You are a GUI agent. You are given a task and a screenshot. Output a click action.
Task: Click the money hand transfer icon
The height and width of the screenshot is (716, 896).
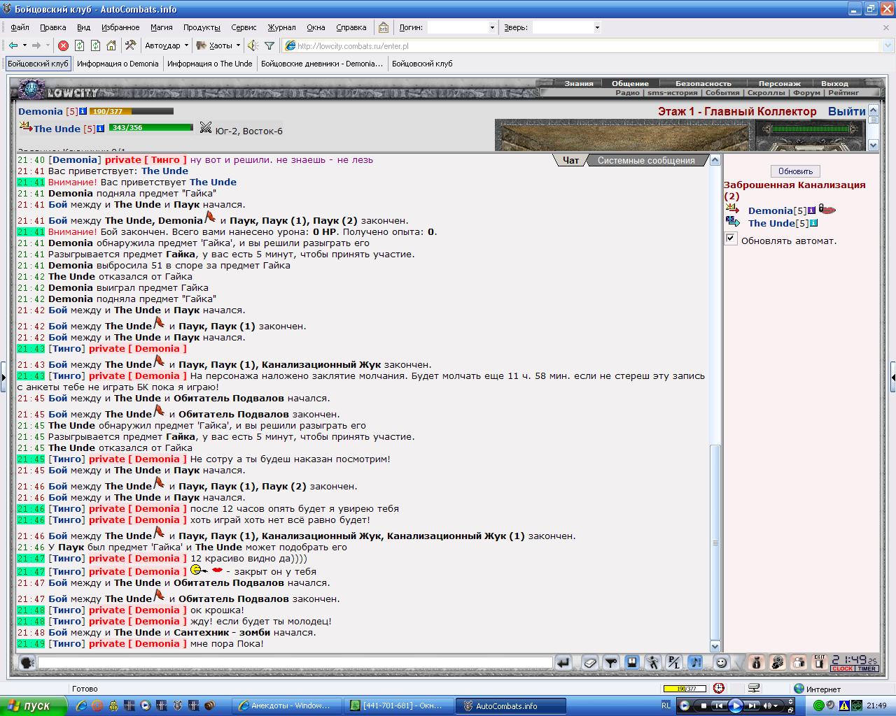(777, 662)
